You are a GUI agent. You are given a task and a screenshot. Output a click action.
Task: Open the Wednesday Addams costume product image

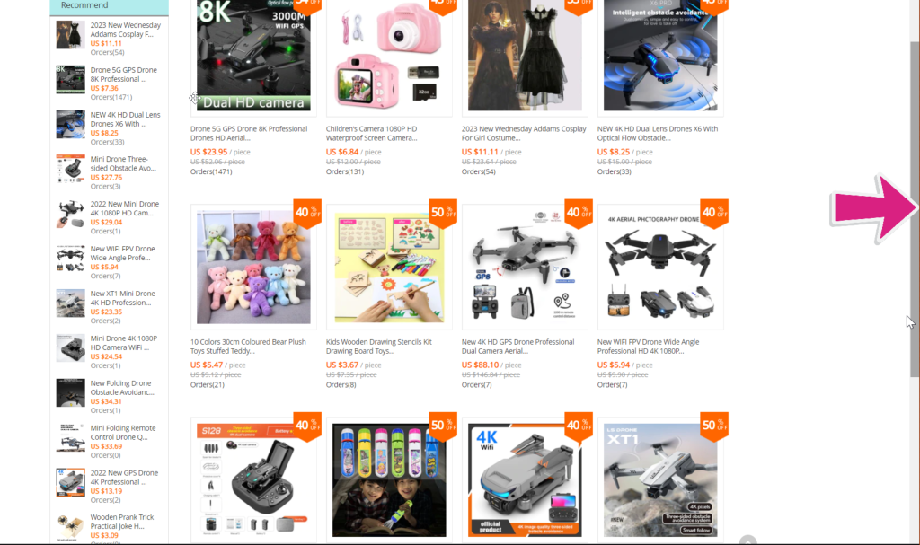click(x=525, y=55)
